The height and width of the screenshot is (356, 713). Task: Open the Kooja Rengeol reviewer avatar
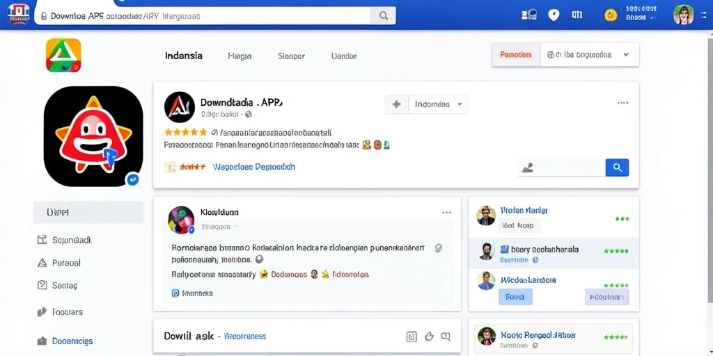tap(487, 336)
